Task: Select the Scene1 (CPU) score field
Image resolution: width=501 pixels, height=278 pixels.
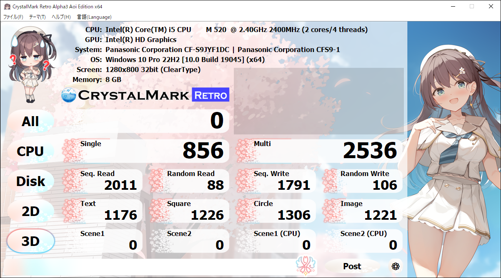Action: coord(276,241)
